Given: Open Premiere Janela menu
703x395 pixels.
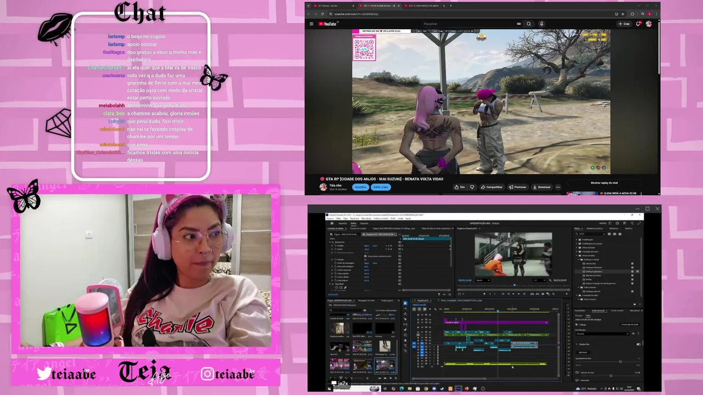Looking at the screenshot, I should point(400,218).
